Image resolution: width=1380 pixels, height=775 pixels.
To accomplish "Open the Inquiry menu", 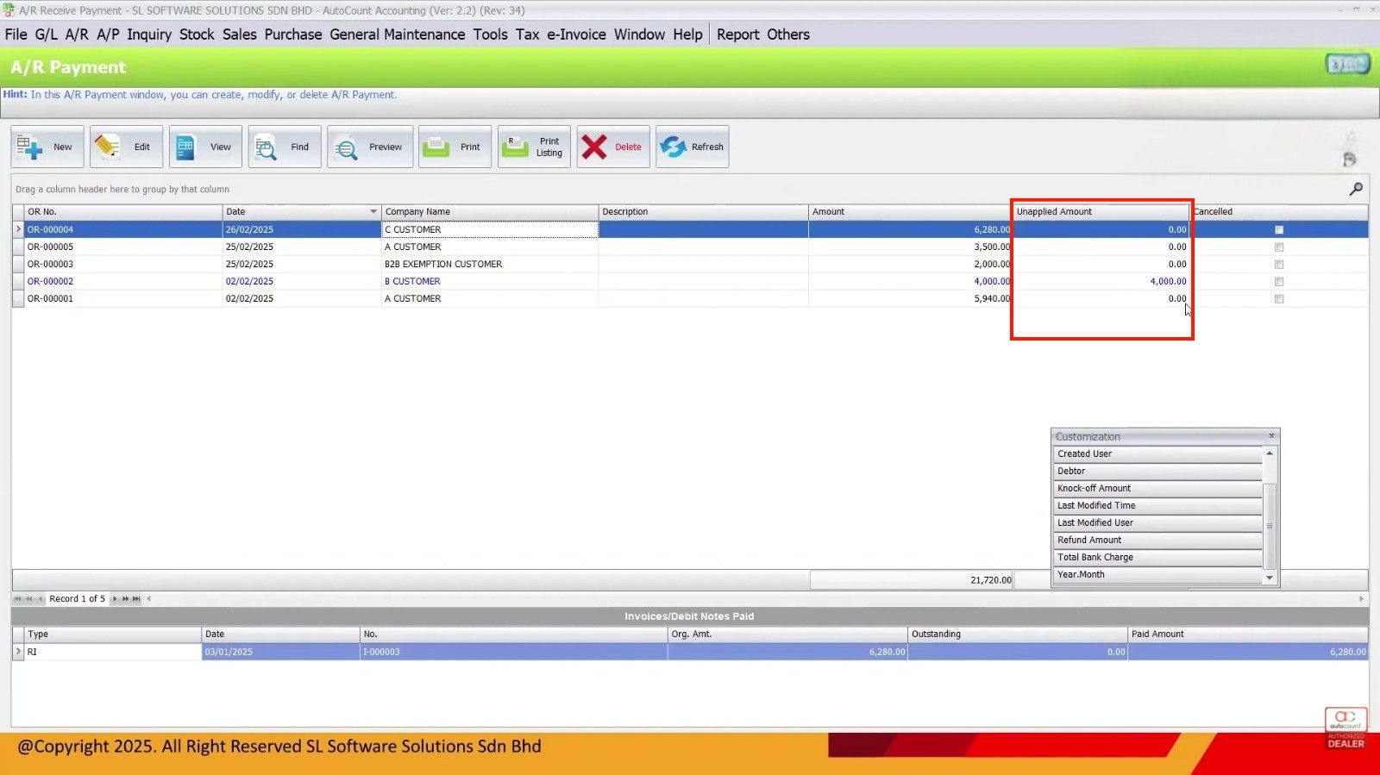I will [x=149, y=34].
